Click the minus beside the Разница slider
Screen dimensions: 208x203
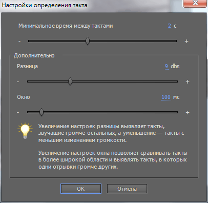tap(18, 82)
